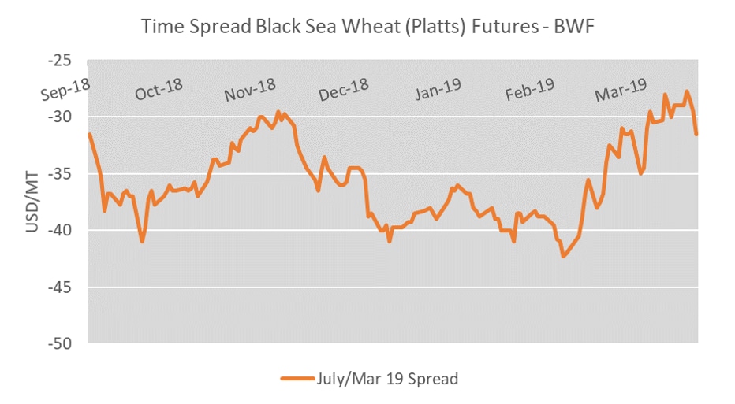Click the chart title about Black Sea Wheat
The image size is (735, 404).
click(x=369, y=26)
